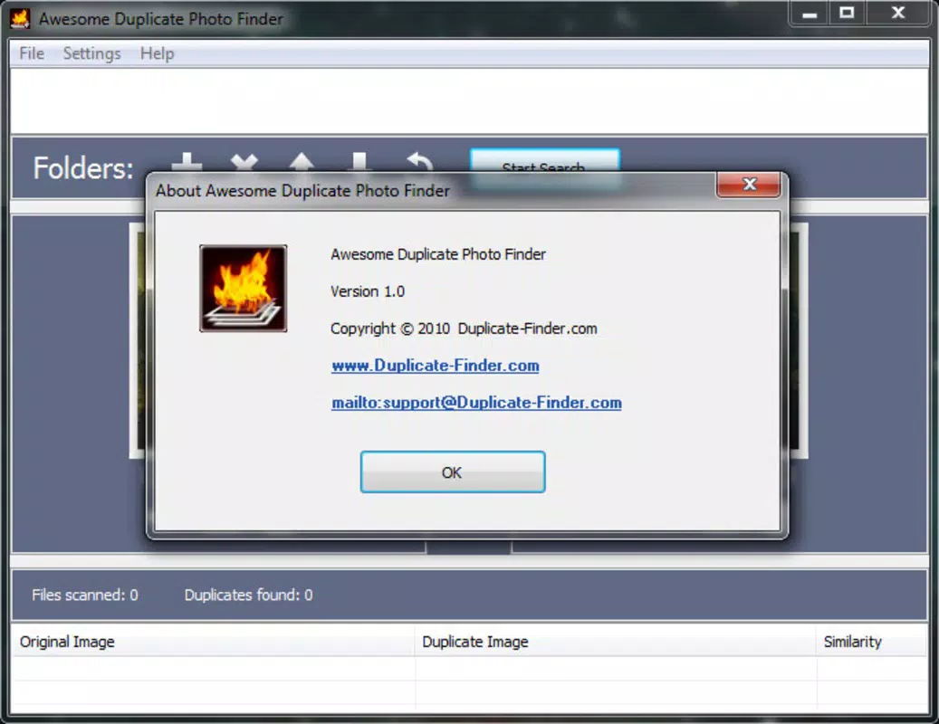
Task: Click the flaming photos app logo in the dialog
Action: (244, 289)
